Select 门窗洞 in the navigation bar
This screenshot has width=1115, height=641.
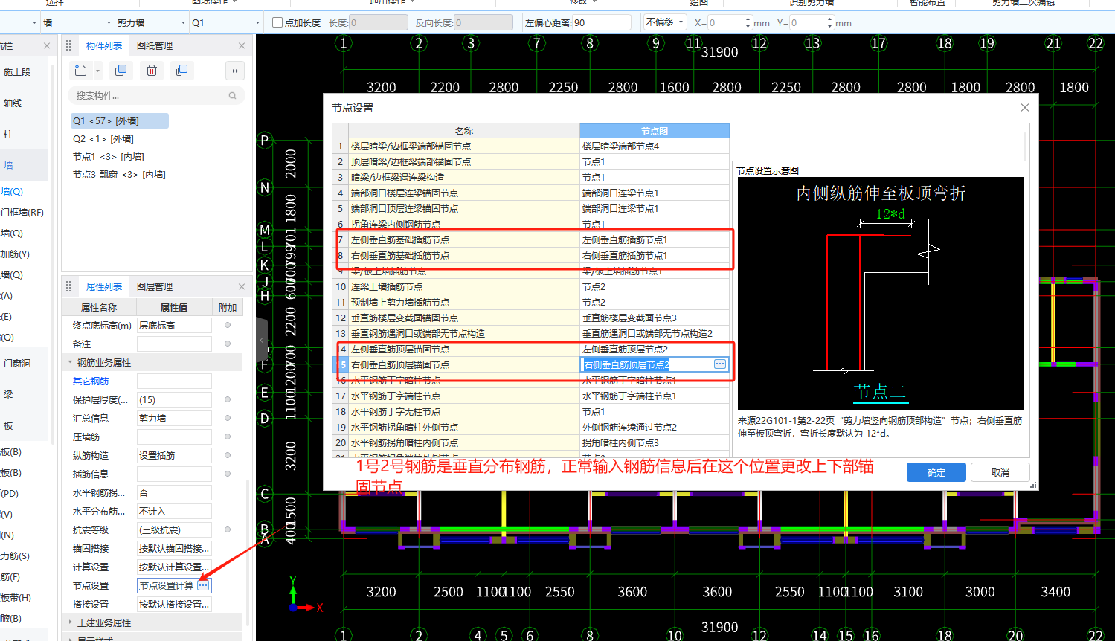pyautogui.click(x=17, y=364)
